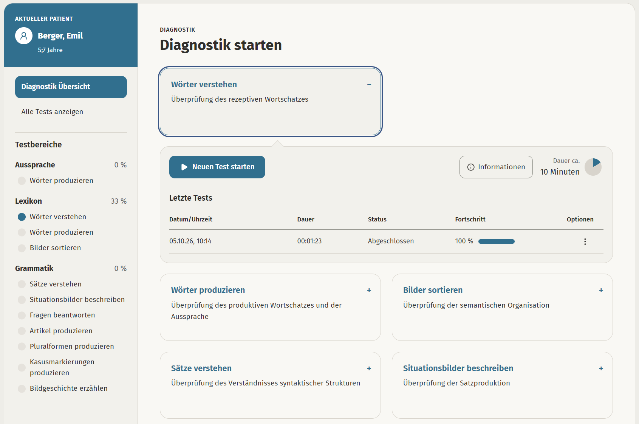Click the 100 % progress bar
This screenshot has width=639, height=424.
coord(497,241)
